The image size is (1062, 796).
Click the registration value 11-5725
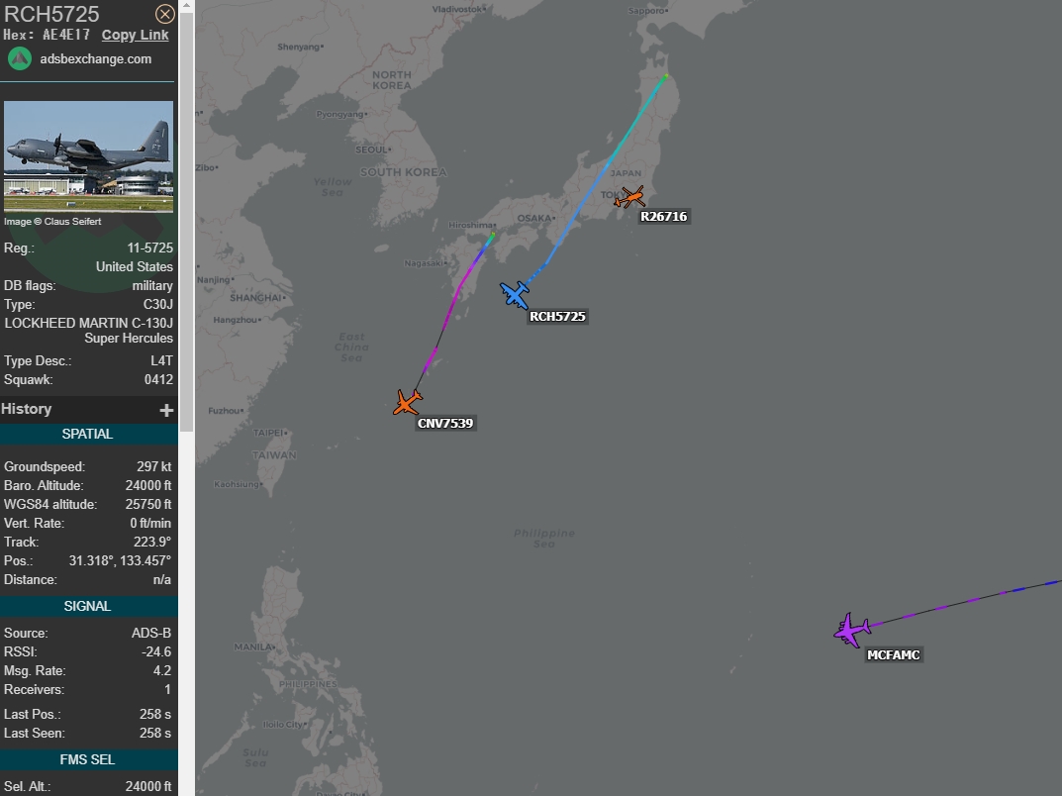click(149, 248)
